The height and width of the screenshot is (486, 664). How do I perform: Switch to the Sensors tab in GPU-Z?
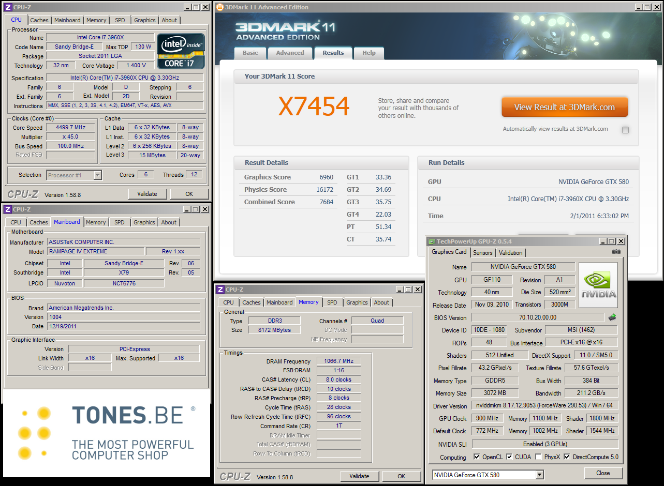tap(482, 253)
